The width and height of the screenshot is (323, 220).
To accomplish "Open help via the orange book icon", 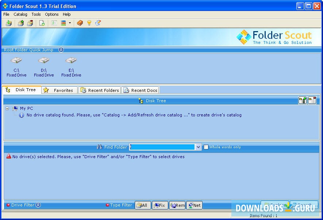I will [80, 23].
